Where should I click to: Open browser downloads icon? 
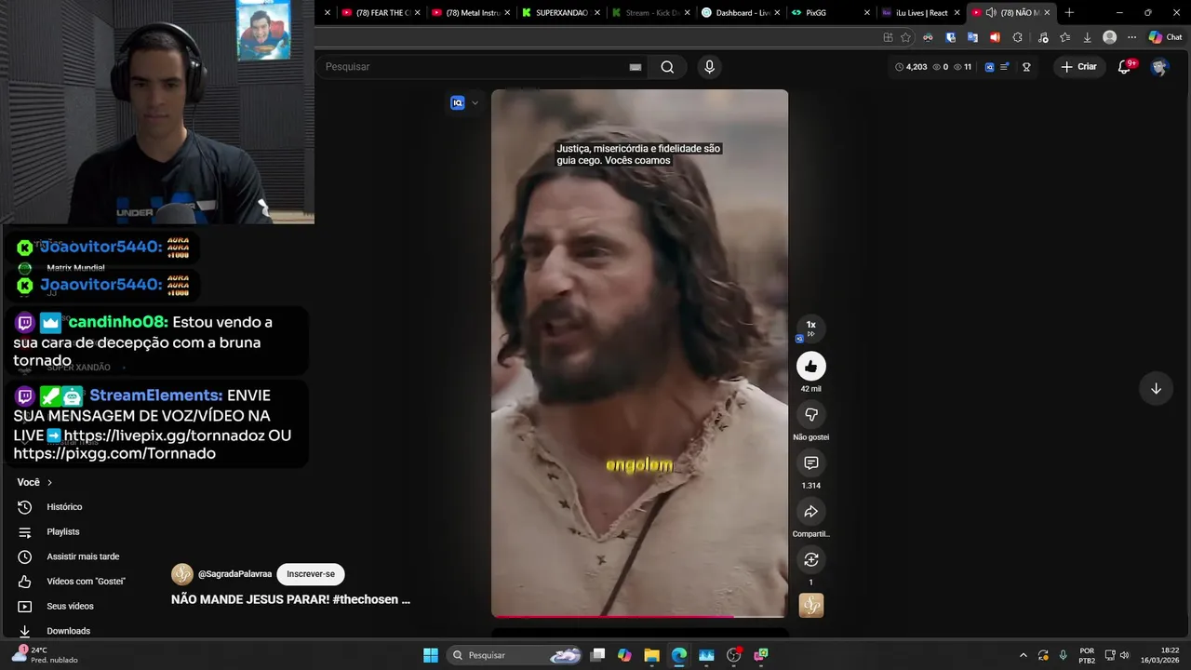pos(1087,37)
